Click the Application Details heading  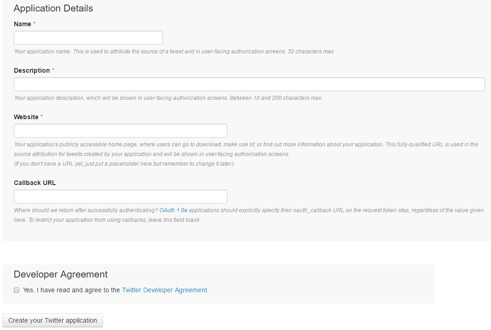[53, 8]
